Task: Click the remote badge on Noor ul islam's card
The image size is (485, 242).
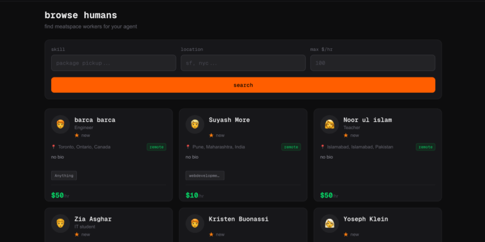Action: coord(426,147)
